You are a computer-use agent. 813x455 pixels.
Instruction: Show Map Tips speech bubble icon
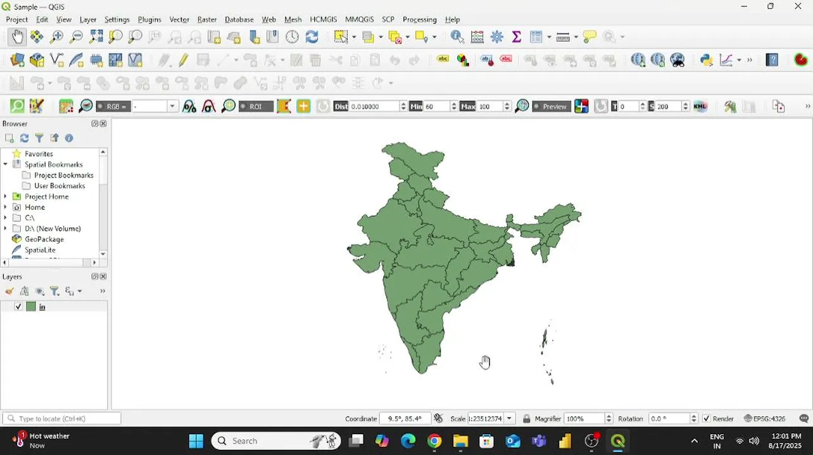(x=589, y=37)
